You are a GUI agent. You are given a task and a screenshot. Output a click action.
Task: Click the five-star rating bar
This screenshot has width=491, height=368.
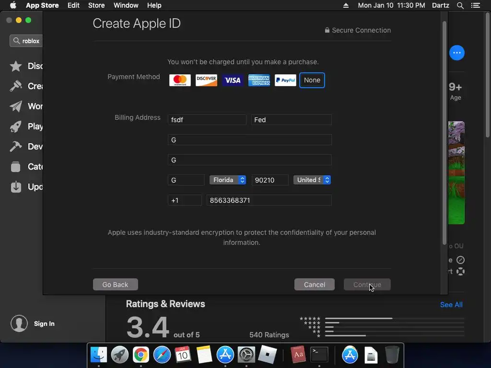pos(395,319)
